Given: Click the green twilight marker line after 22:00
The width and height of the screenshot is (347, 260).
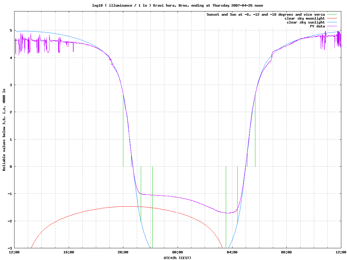Looking at the screenshot, I should pos(152,207).
